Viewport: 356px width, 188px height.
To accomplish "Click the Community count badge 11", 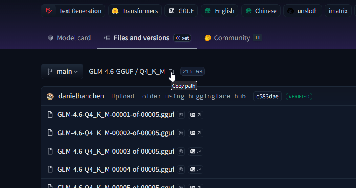I will click(257, 38).
